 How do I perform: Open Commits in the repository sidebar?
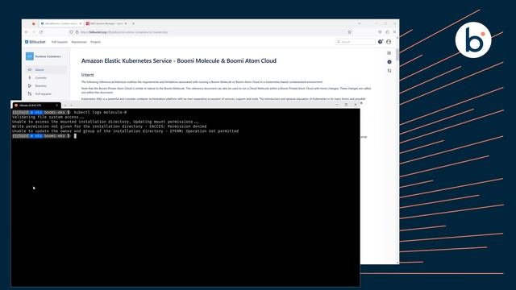point(41,78)
